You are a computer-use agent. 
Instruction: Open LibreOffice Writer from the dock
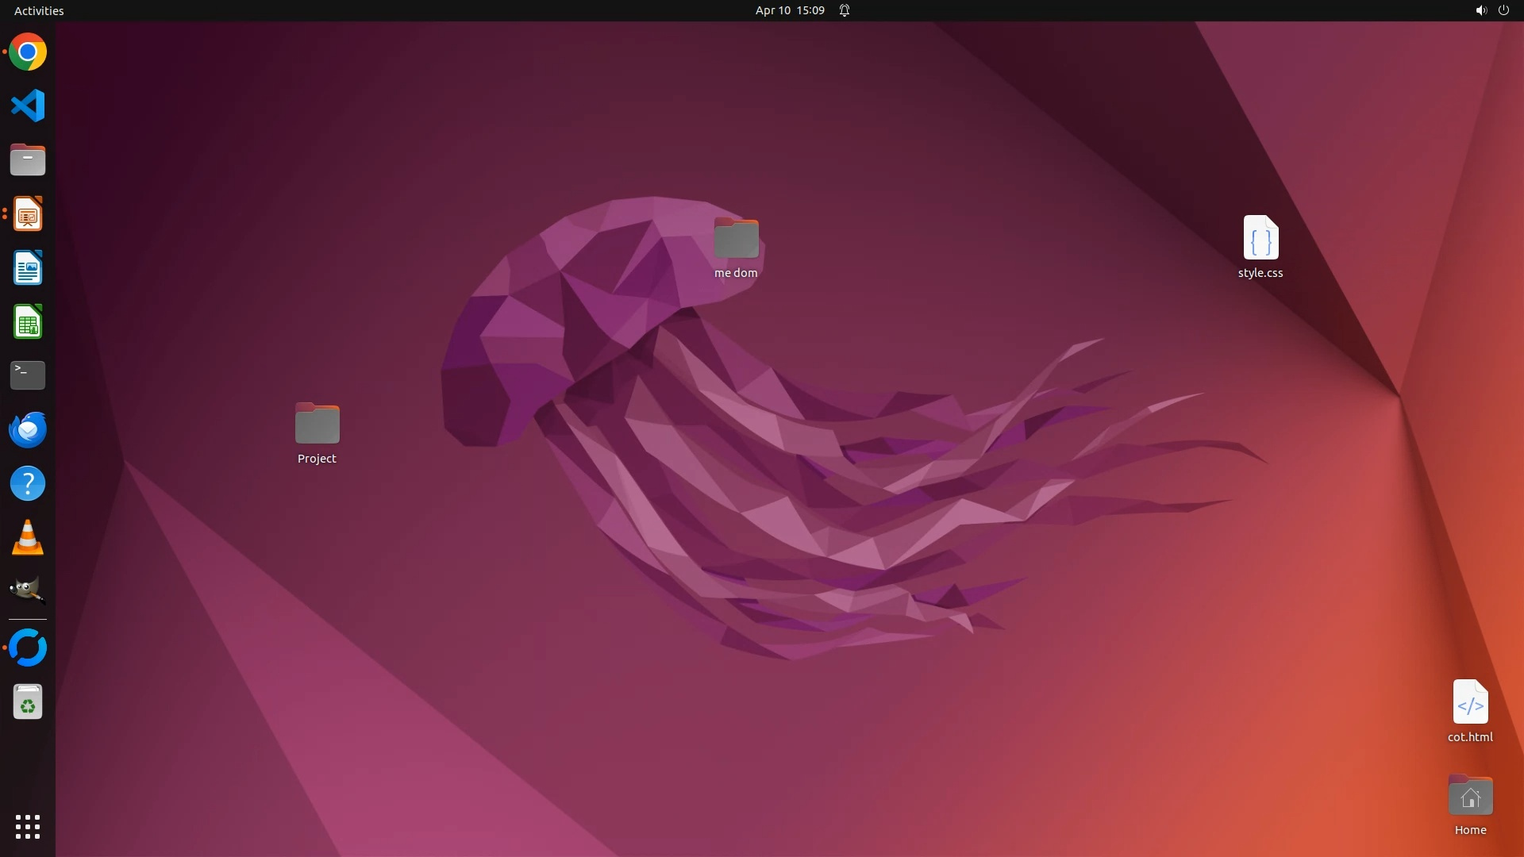pos(28,268)
